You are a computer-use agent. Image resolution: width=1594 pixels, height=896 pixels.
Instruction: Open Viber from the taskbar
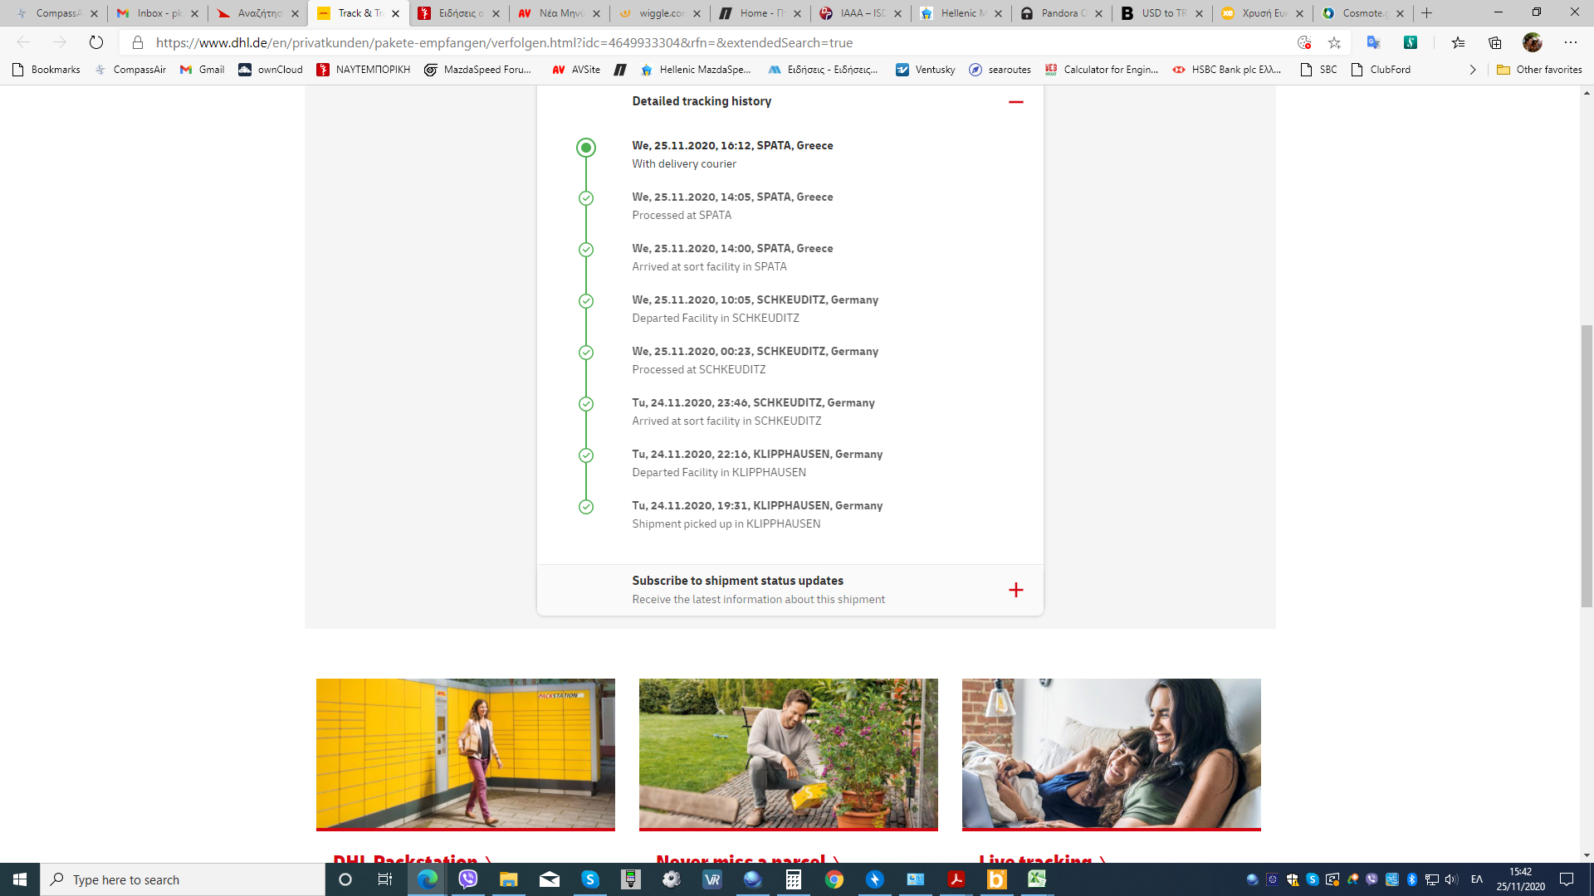pos(468,879)
